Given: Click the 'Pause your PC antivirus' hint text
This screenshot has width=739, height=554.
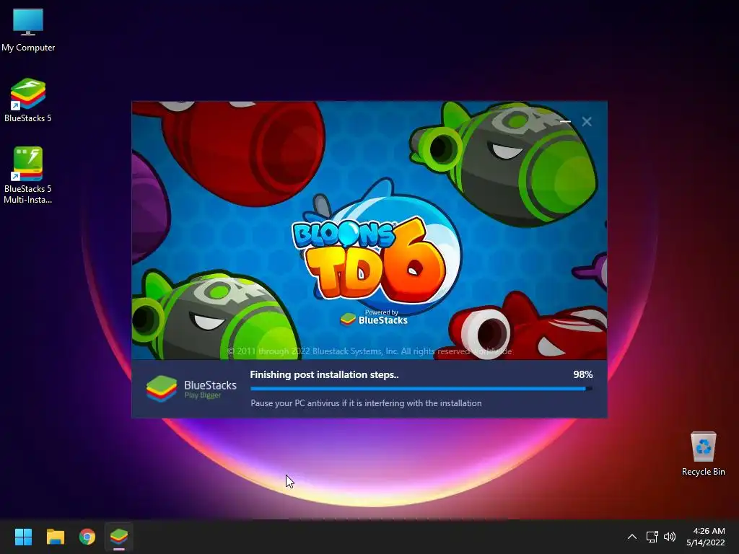Looking at the screenshot, I should click(x=366, y=403).
